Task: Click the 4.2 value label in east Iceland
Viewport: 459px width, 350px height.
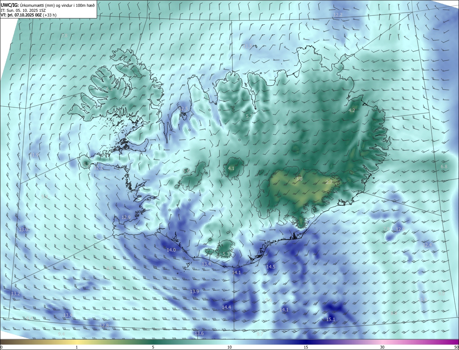Action: click(x=352, y=111)
